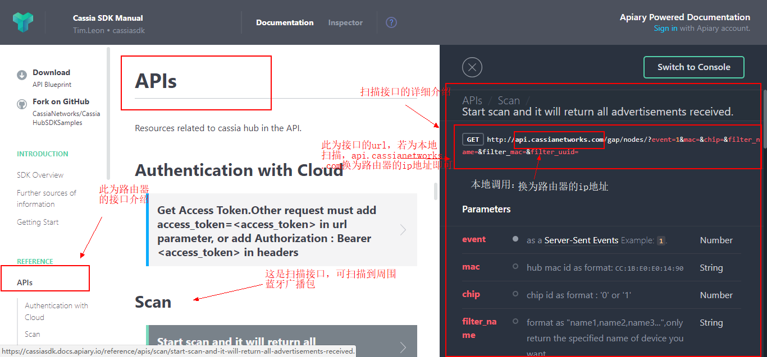Expand the Get Access Token action
Viewport: 767px width, 357px height.
point(403,230)
